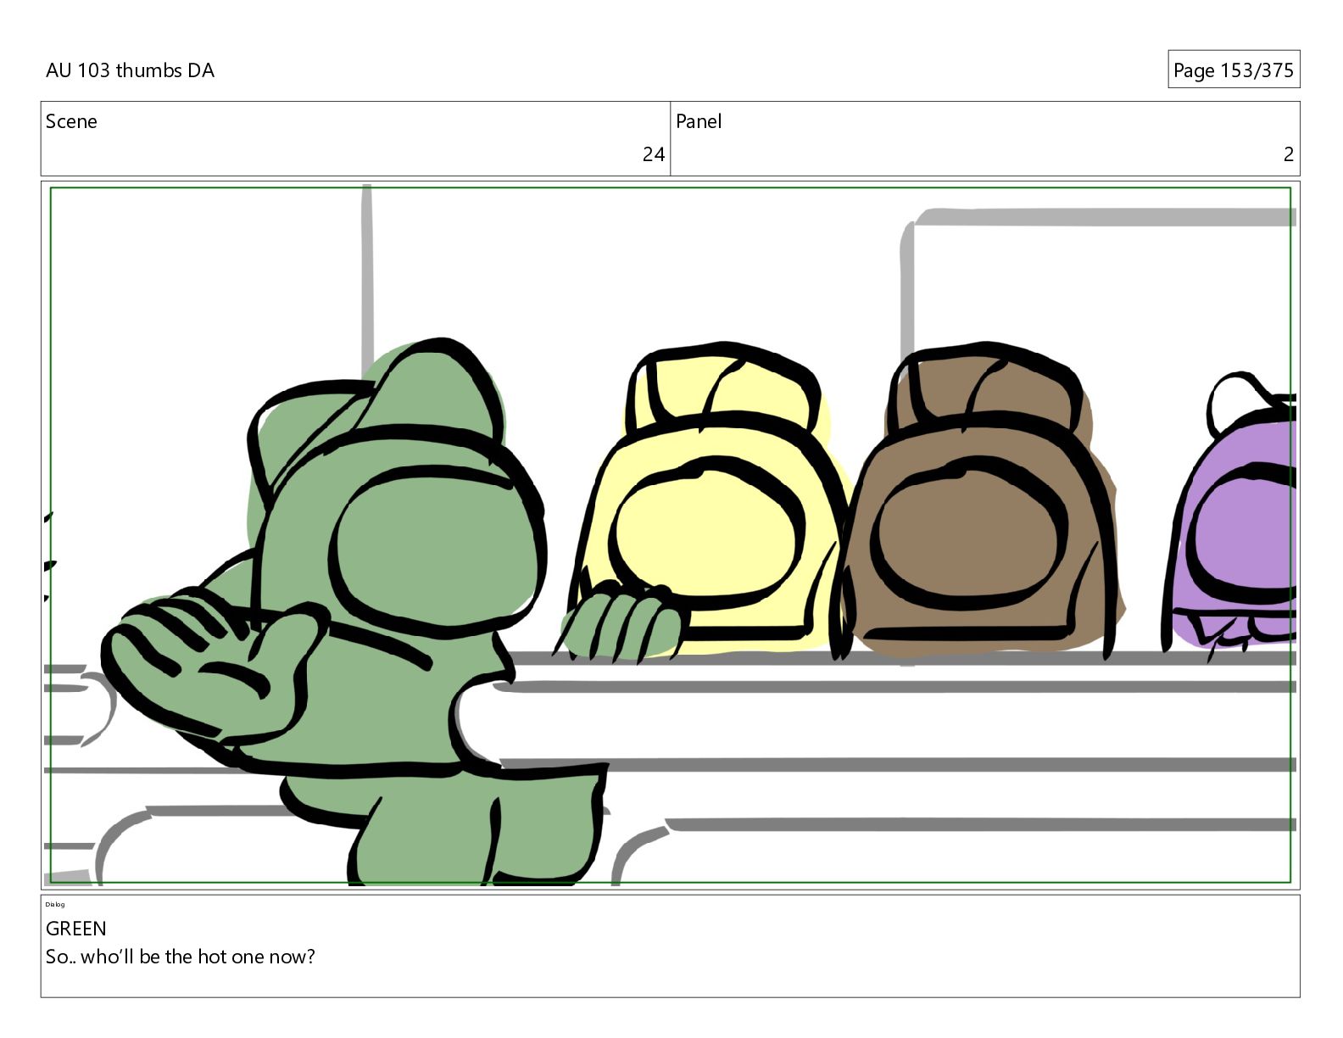Click the small 'Dialog' caption label

(55, 904)
